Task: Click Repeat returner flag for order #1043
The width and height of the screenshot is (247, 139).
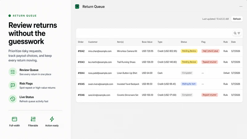Action: 210,62
